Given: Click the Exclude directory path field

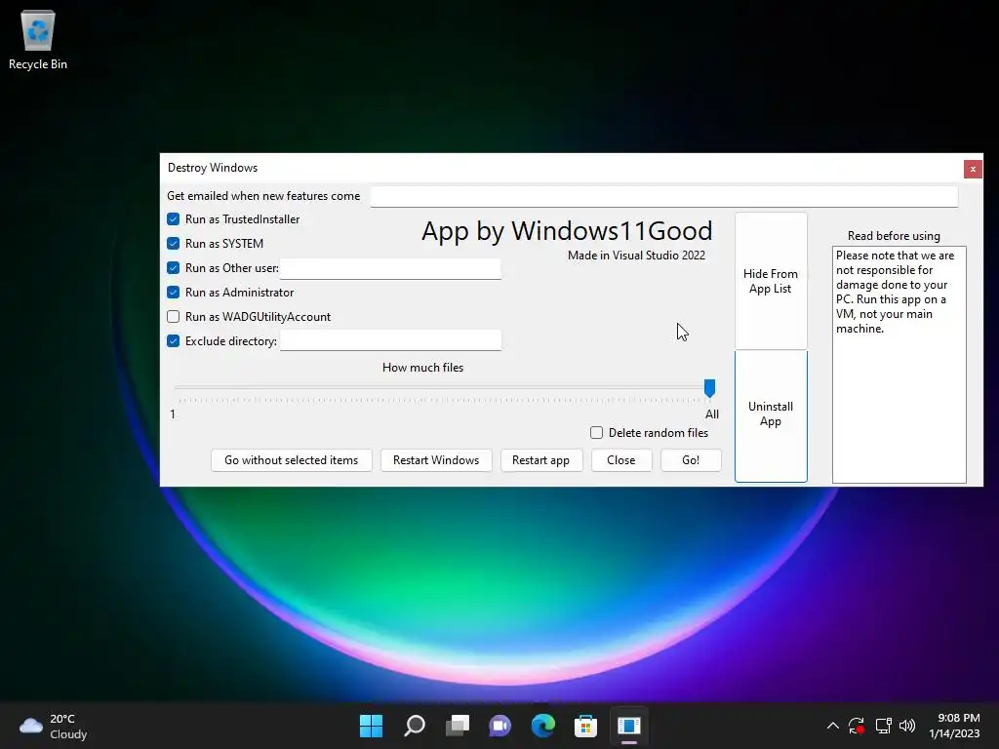Looking at the screenshot, I should 390,340.
